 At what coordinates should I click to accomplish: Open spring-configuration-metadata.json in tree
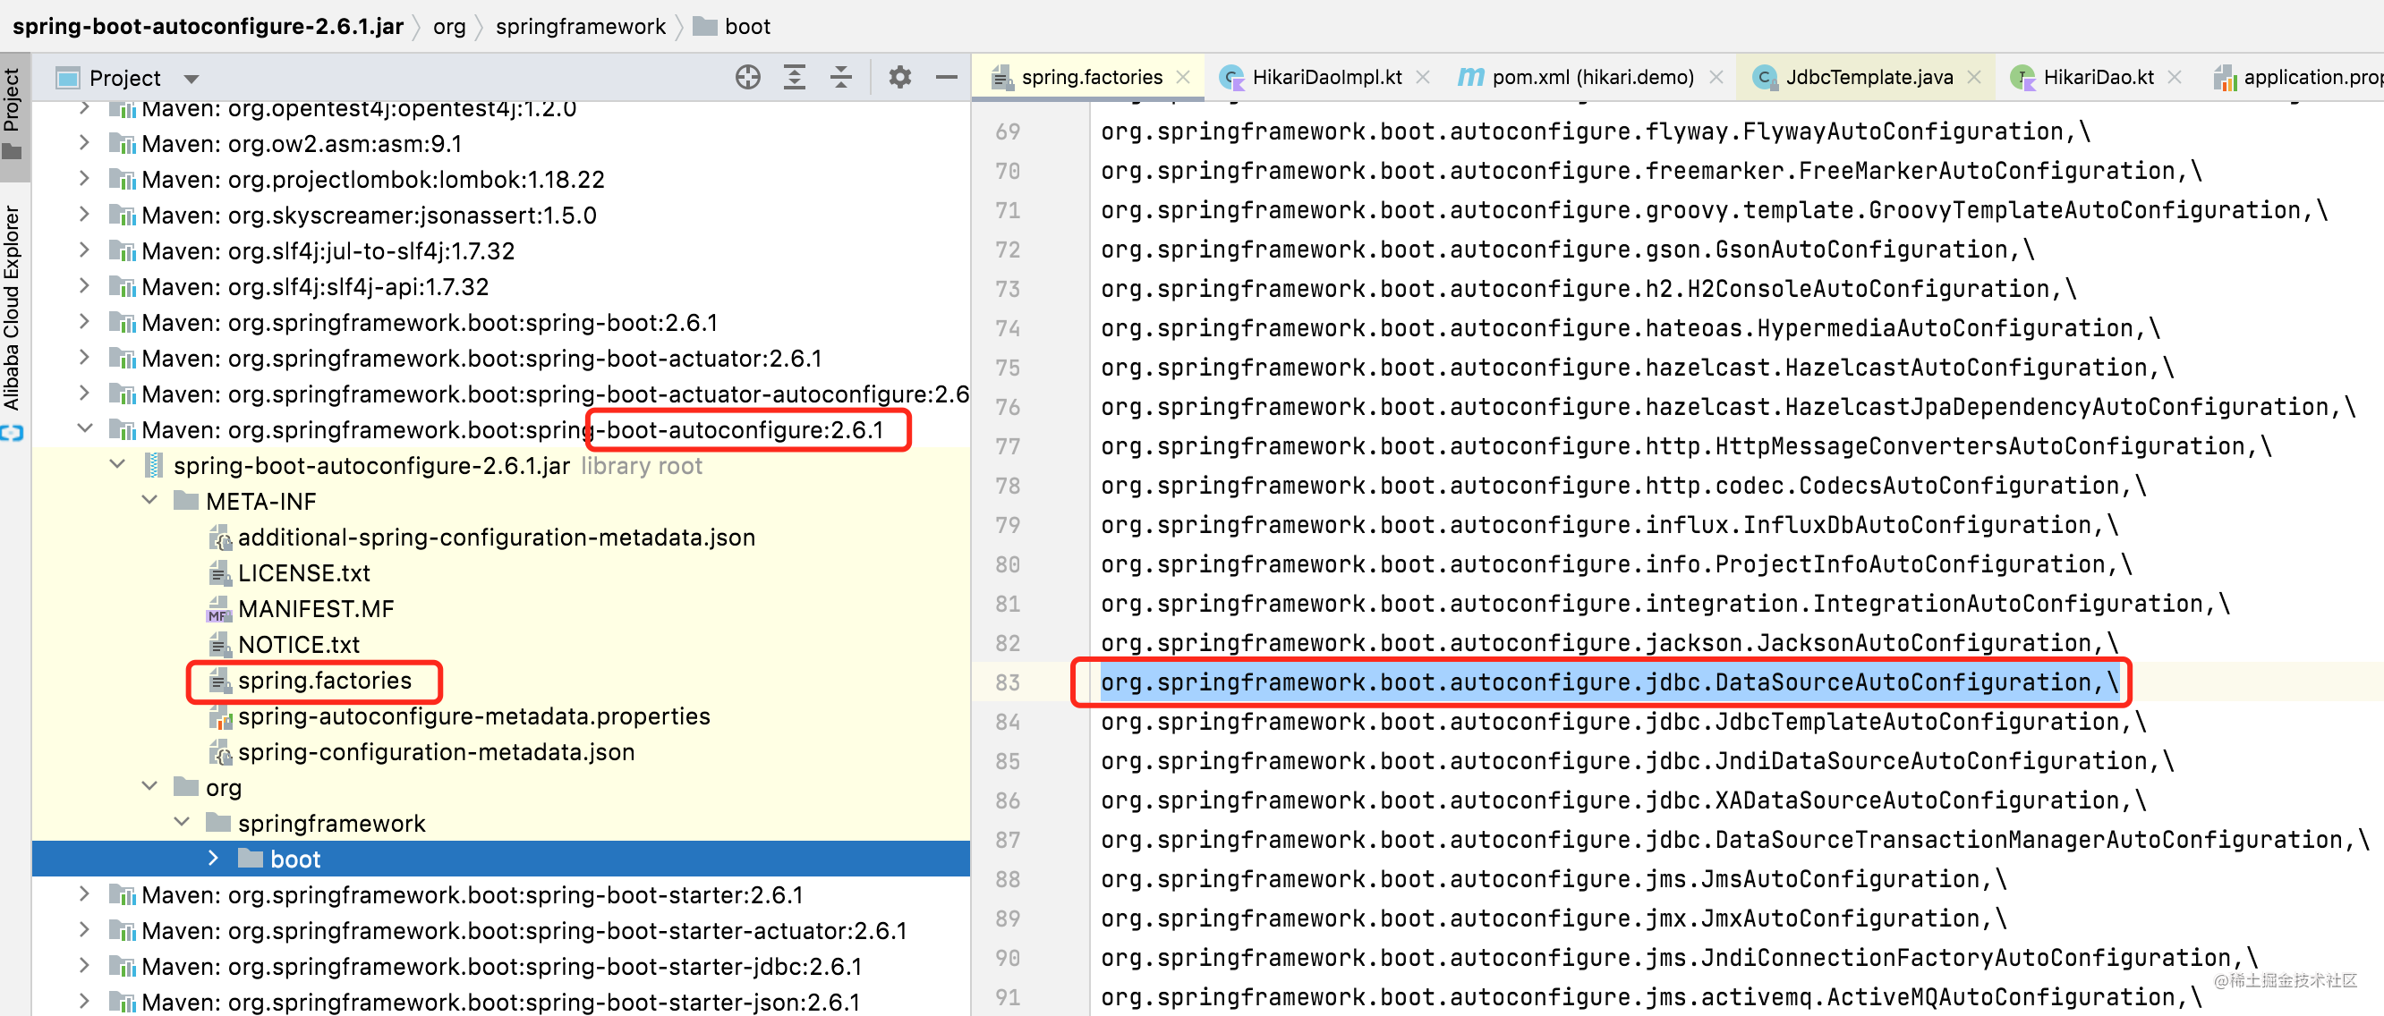435,751
